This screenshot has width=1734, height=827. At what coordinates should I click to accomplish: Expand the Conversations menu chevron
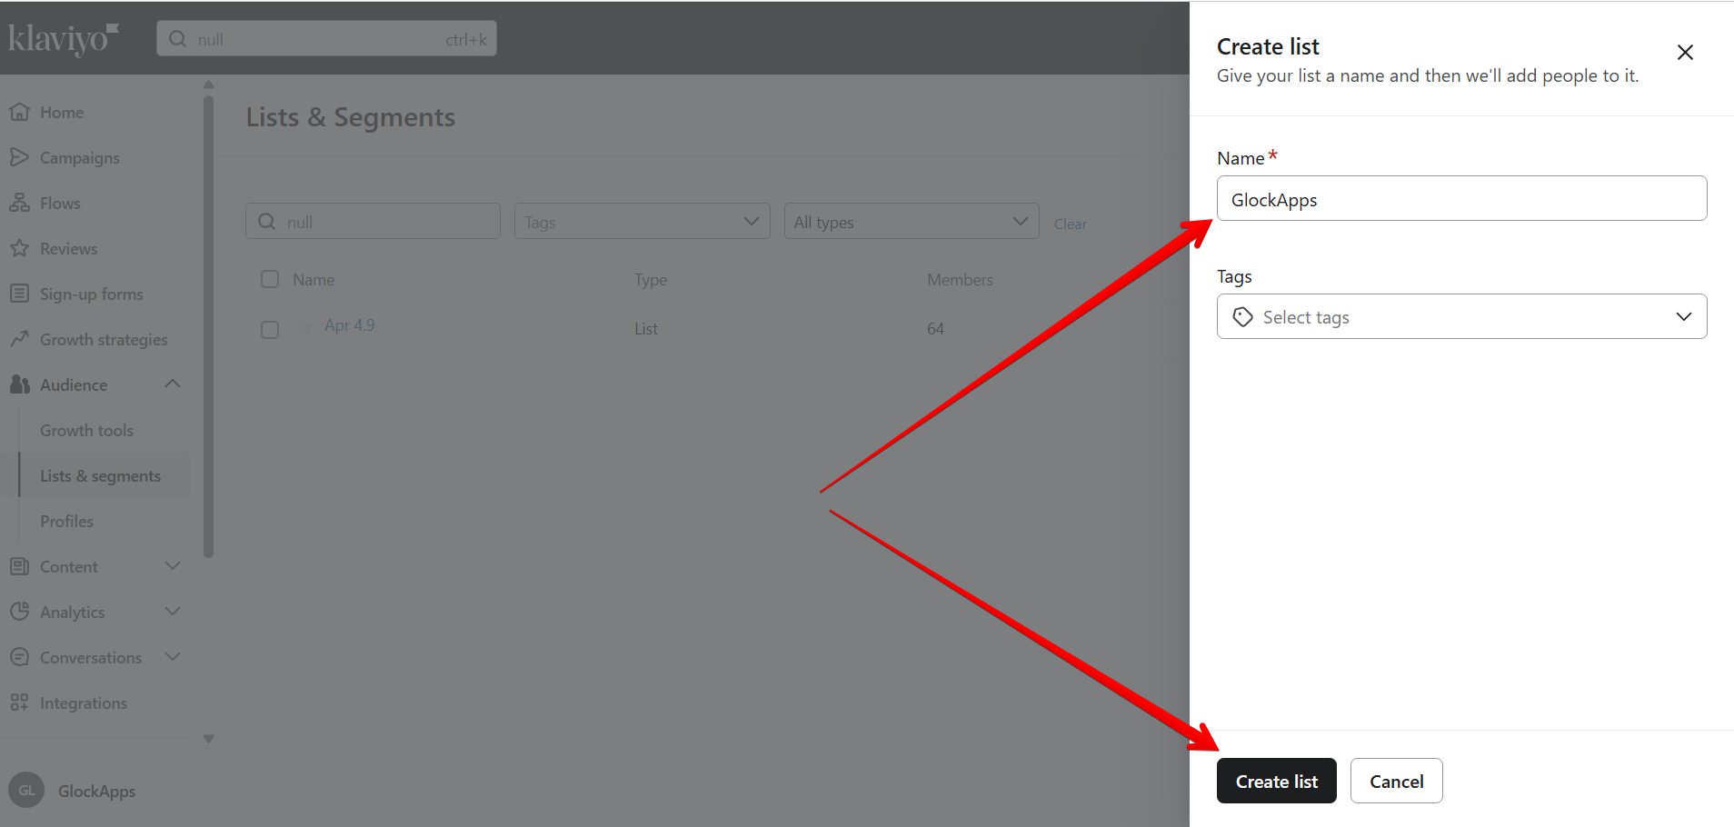click(x=173, y=657)
